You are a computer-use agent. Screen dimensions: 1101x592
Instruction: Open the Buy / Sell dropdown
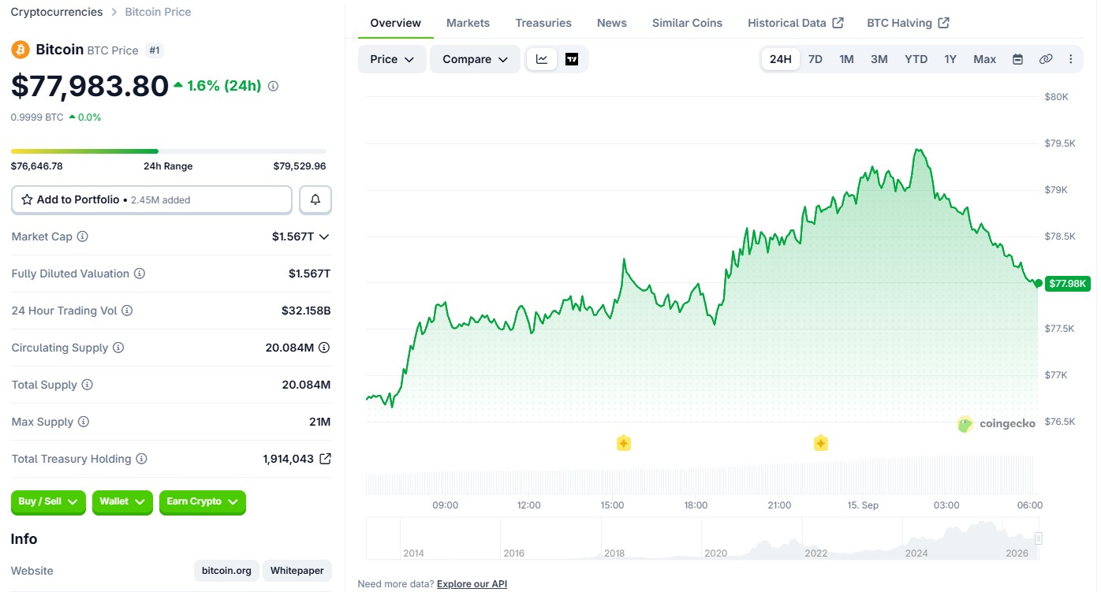point(48,501)
